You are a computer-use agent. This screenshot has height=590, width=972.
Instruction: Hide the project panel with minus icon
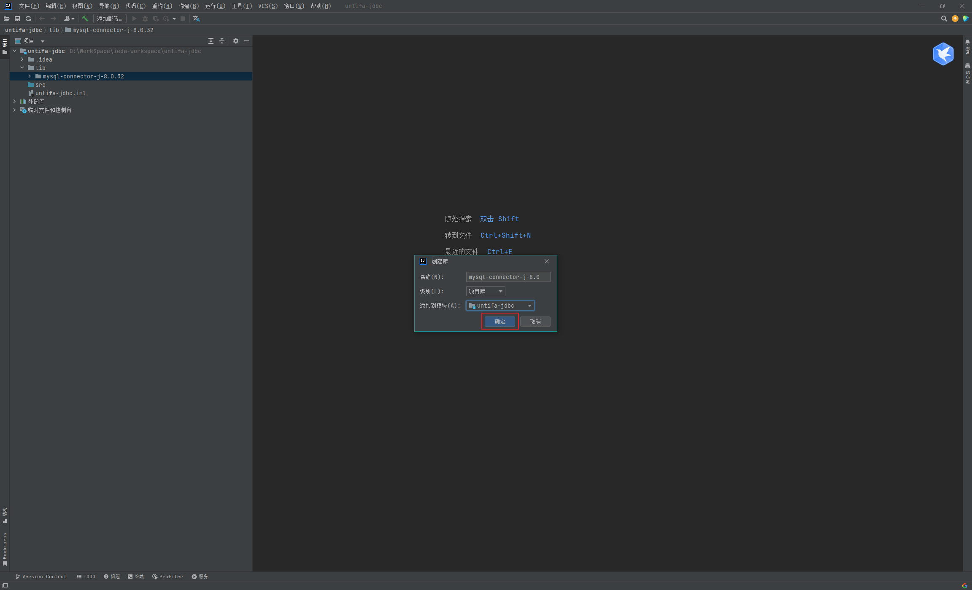(x=247, y=41)
